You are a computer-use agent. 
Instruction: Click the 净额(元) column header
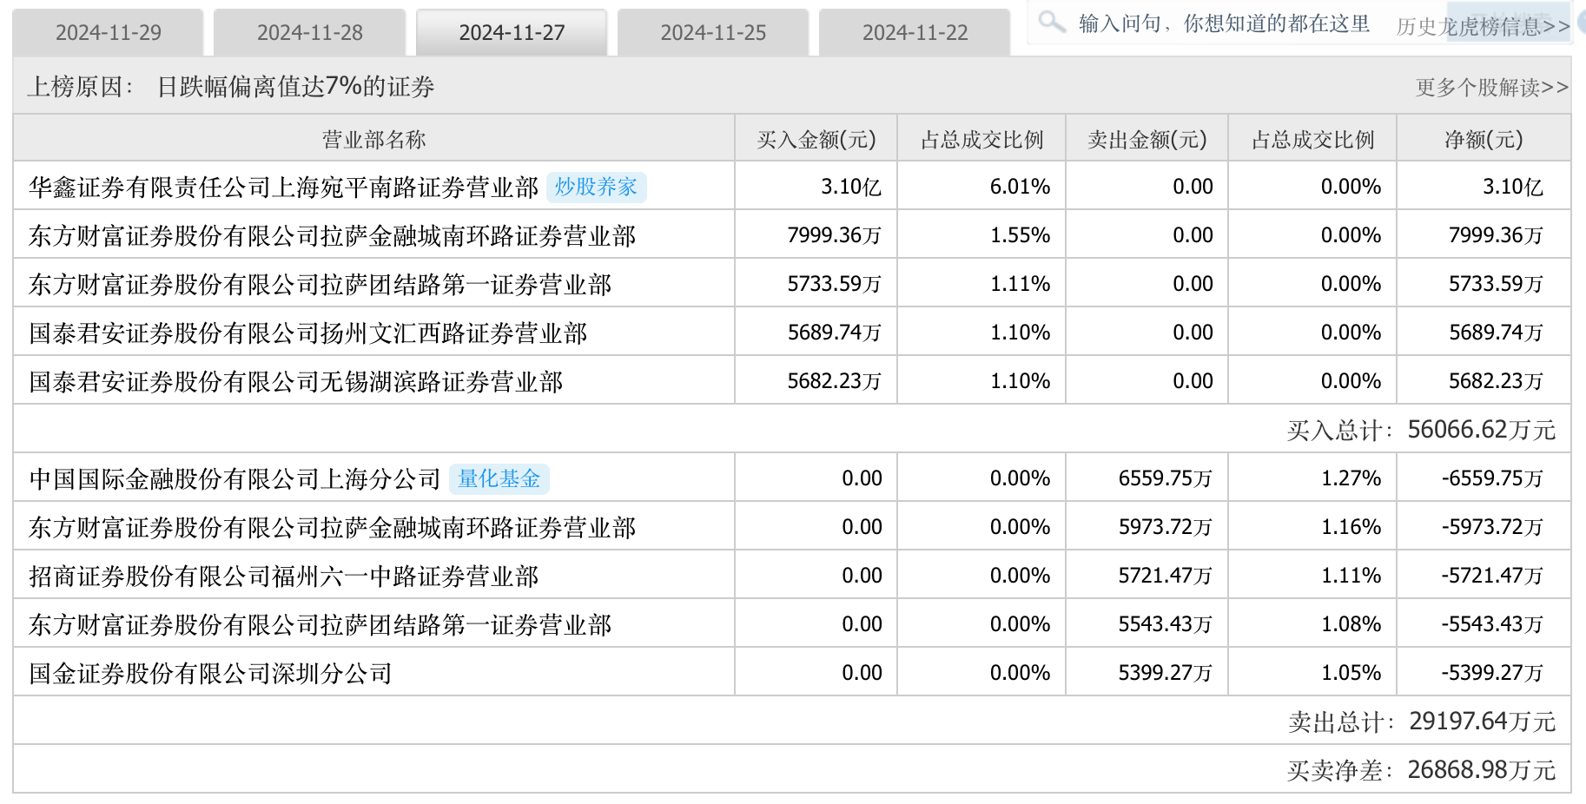(1483, 139)
